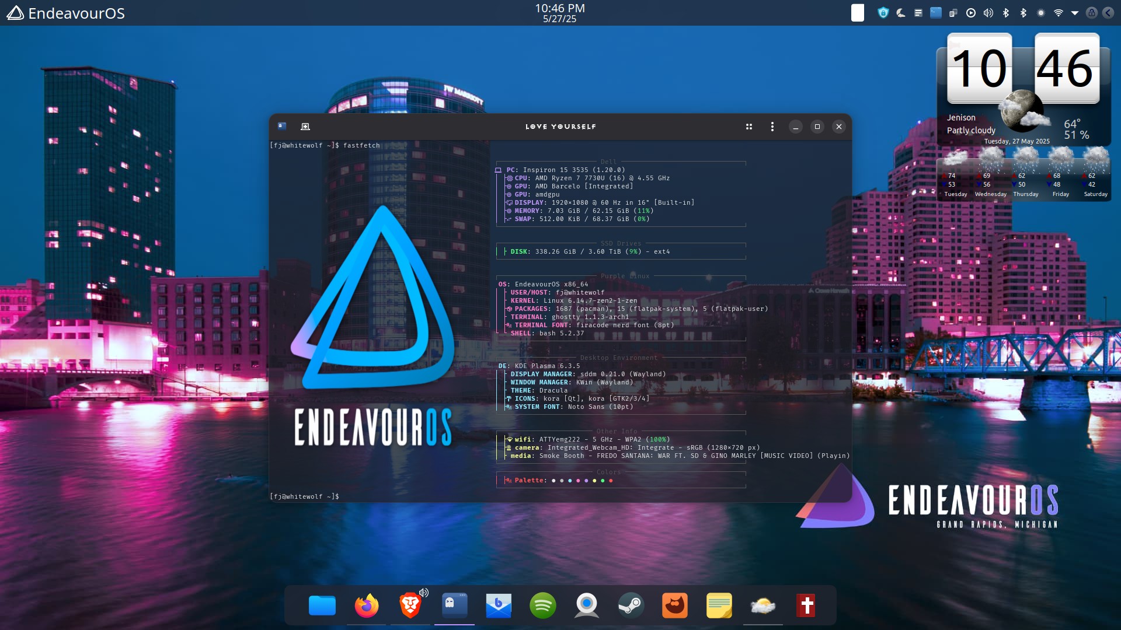Launch Firefox from the dock
The image size is (1121, 630).
(x=367, y=605)
